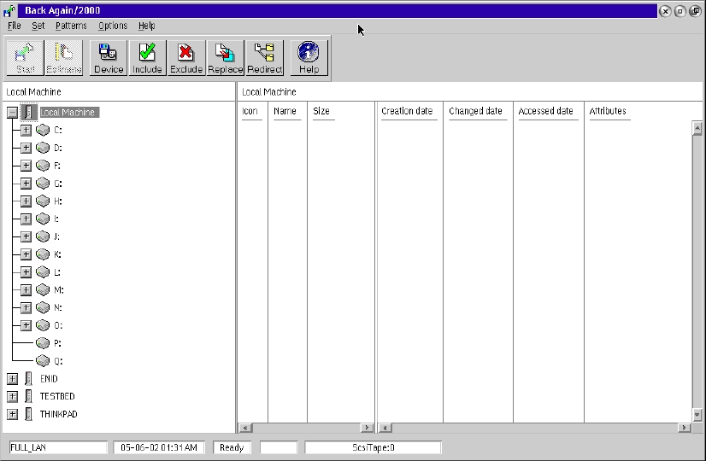Click the Include checkmark icon

[x=147, y=52]
